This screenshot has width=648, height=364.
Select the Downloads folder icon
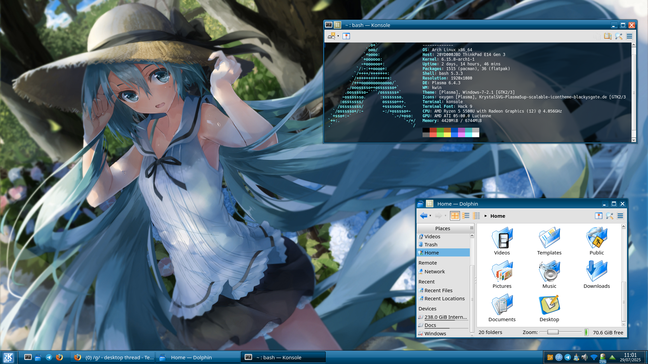click(597, 271)
